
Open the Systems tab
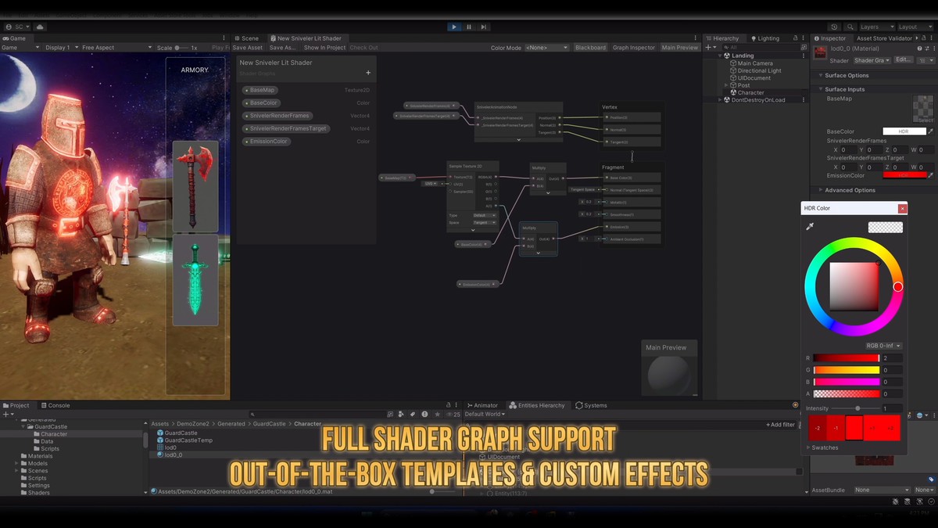tap(591, 405)
